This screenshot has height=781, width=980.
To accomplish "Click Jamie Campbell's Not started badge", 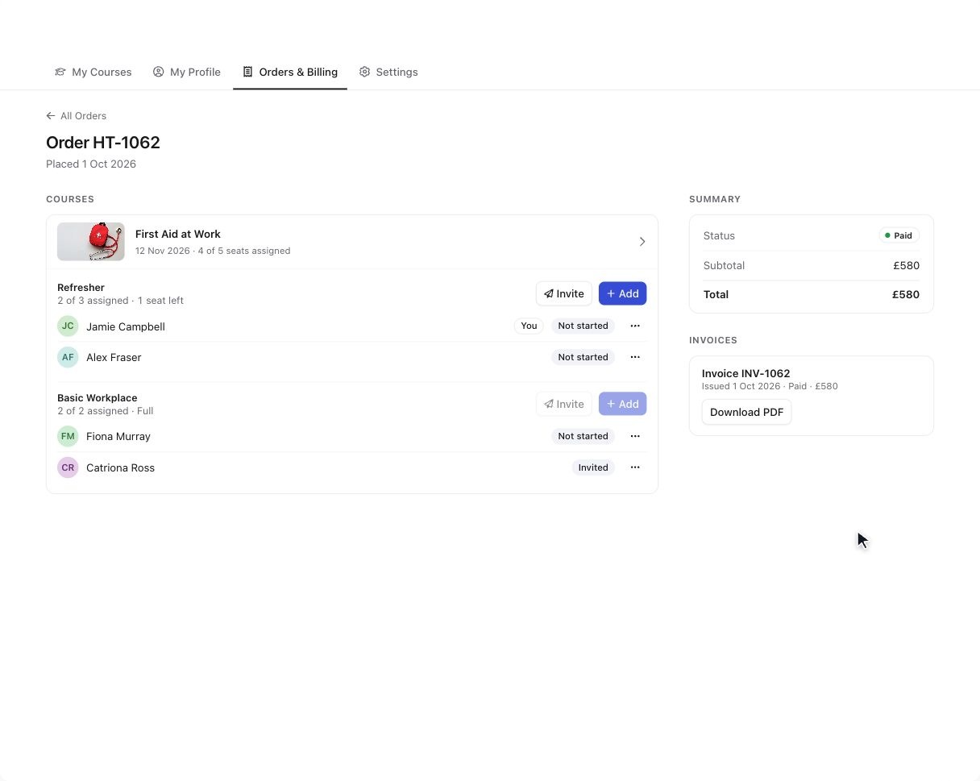I will (583, 326).
